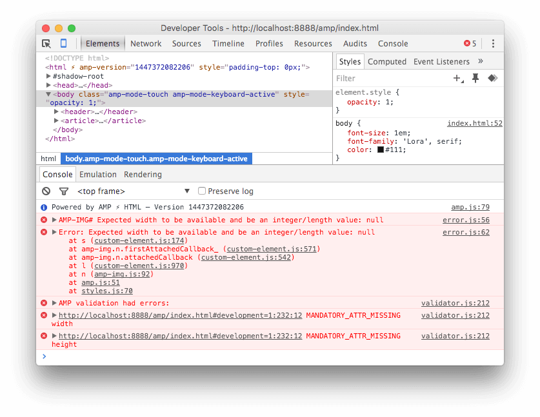Edit the opacity value in element.style
Viewport: 540px width, 417px height.
[389, 102]
